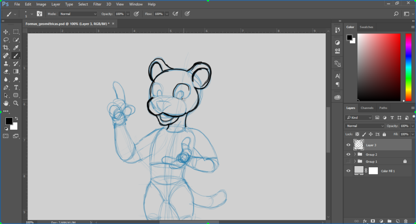416x224 pixels.
Task: Select the Lasso tool
Action: [x=6, y=40]
